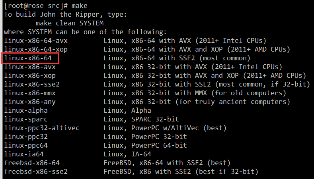Click the linux-x86-any target name

pos(30,102)
